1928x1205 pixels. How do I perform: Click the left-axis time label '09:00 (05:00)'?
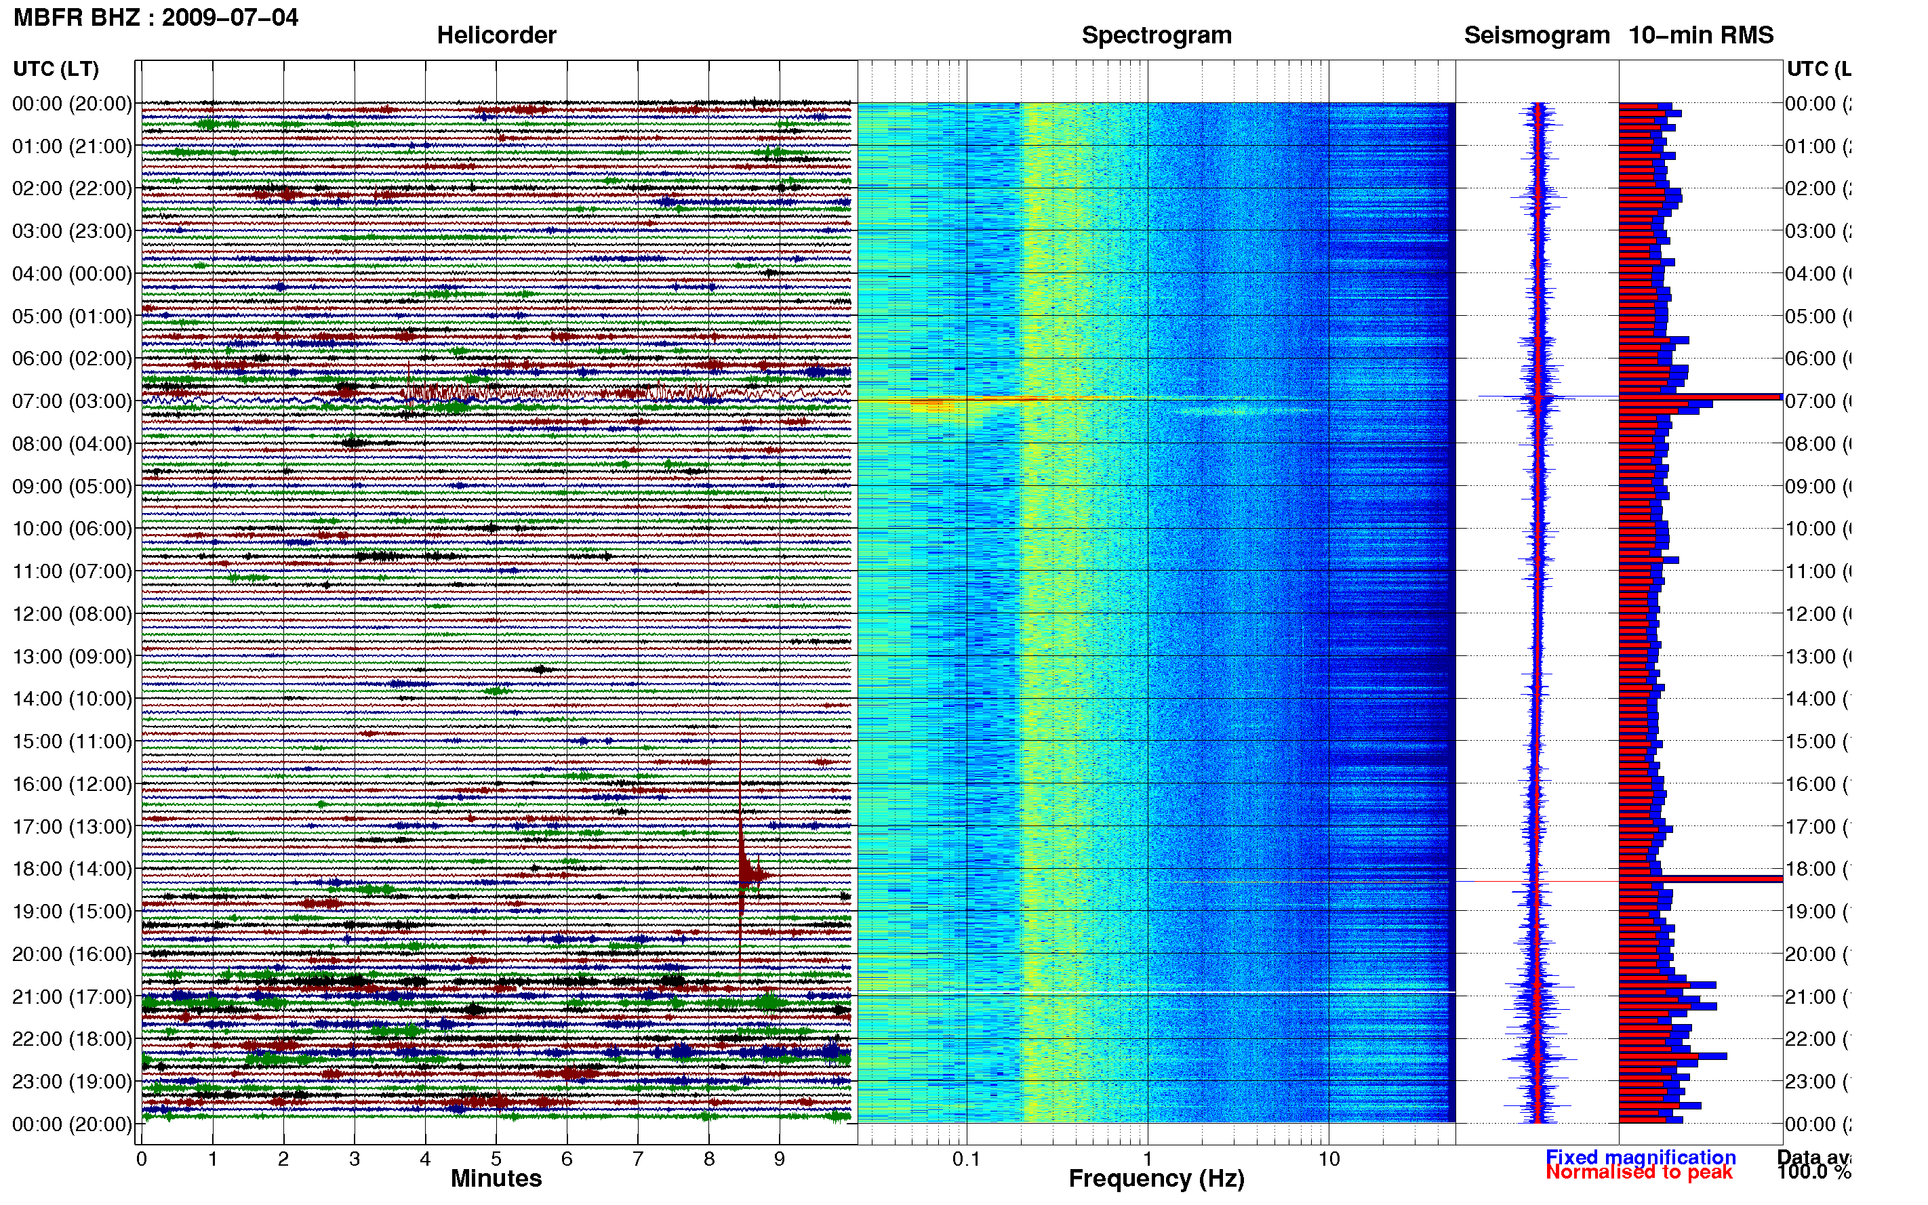point(72,486)
